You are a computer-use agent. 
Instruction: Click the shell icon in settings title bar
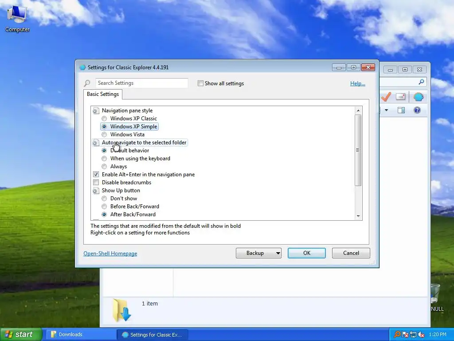(x=82, y=67)
